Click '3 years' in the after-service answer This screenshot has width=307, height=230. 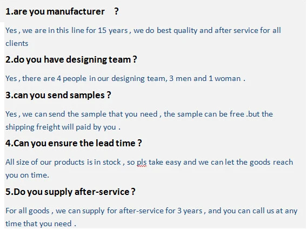click(x=190, y=211)
